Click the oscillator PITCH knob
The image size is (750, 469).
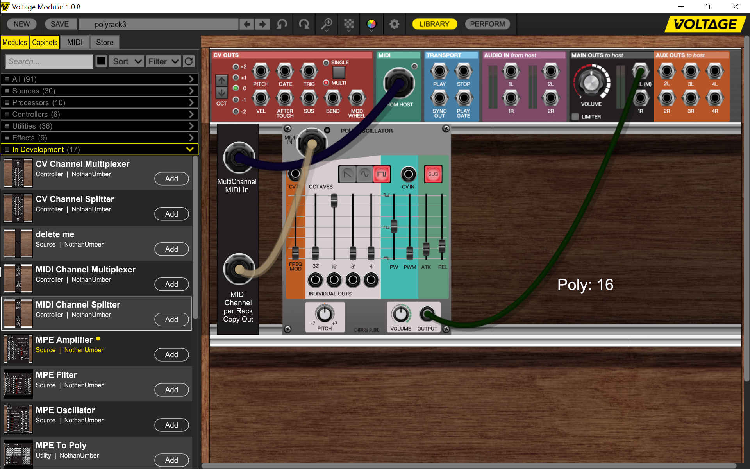pos(325,313)
